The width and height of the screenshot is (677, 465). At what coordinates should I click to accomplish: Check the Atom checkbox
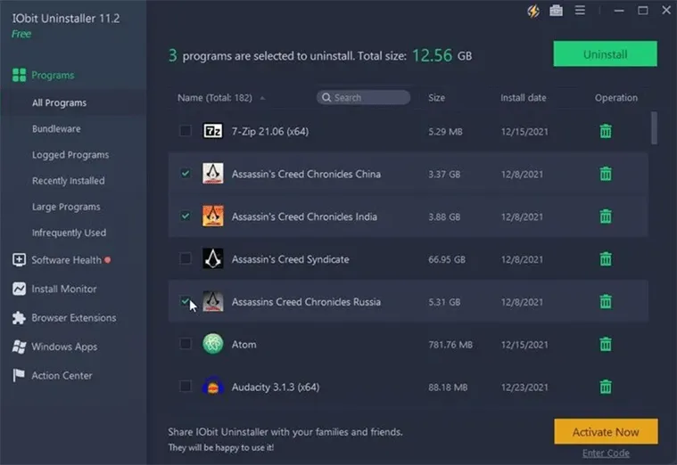[186, 344]
